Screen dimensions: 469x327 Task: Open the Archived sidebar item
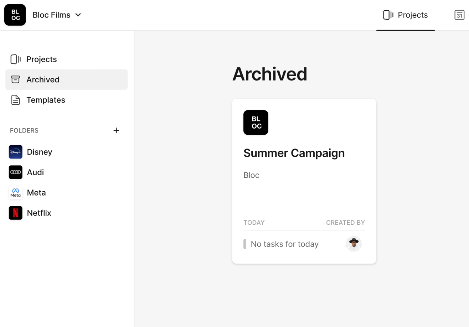43,79
